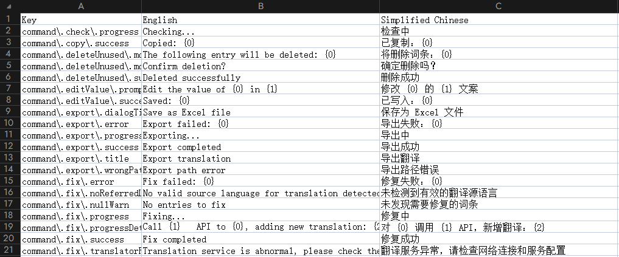
Task: Select cell 'Export translation'
Action: click(x=261, y=158)
